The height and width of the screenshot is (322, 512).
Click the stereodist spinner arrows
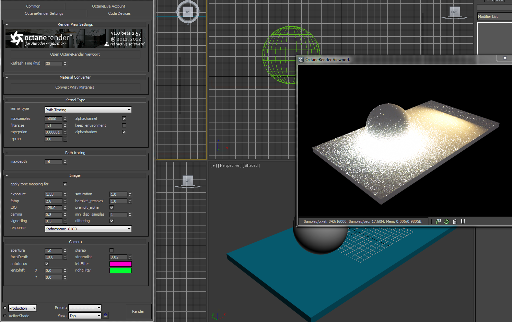pyautogui.click(x=130, y=257)
